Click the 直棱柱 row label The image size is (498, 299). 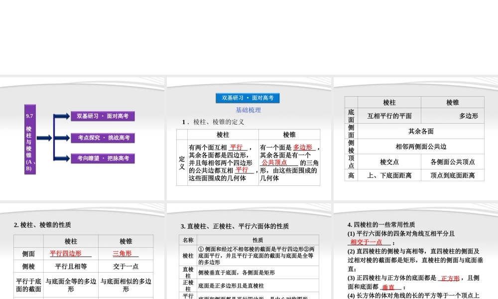[188, 273]
